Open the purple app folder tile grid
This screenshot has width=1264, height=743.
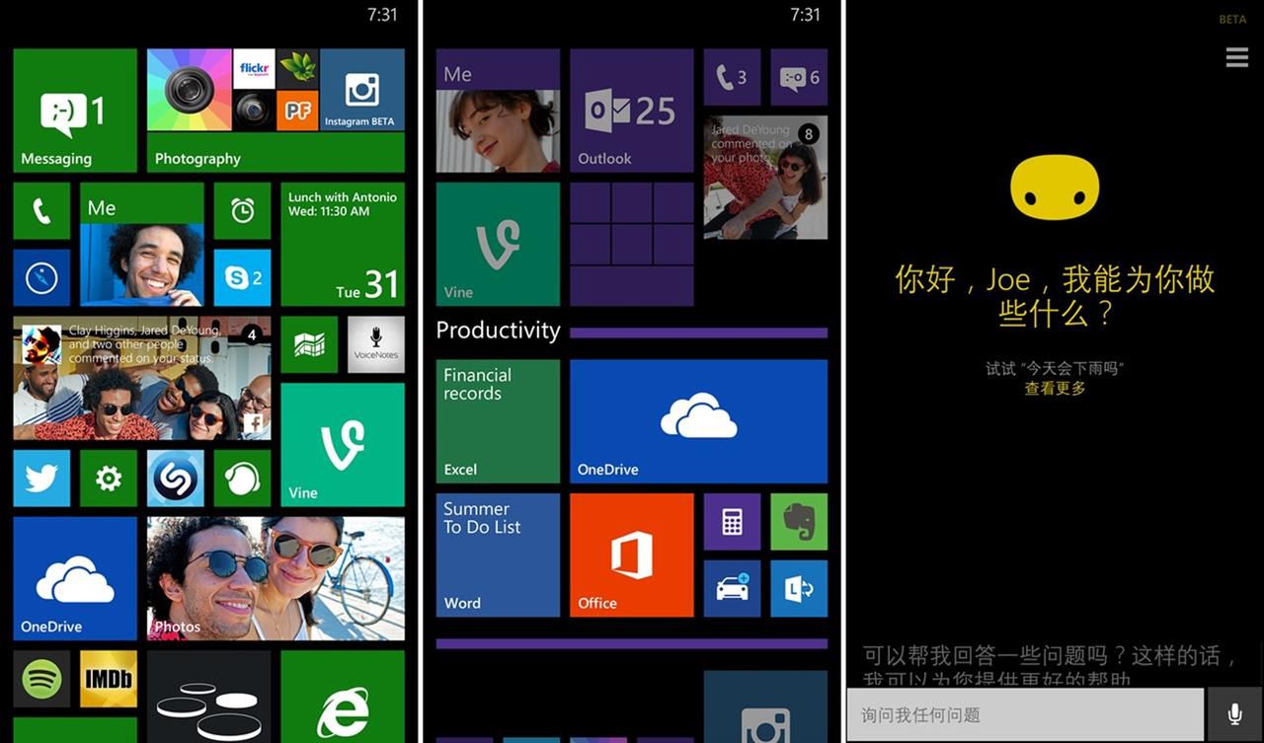point(632,244)
